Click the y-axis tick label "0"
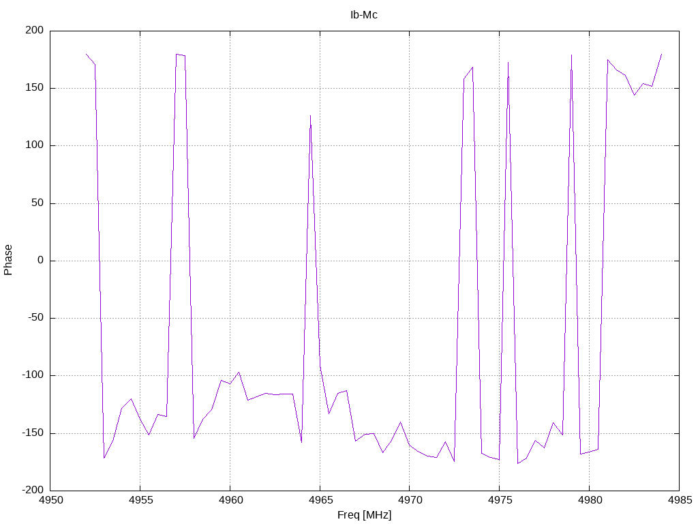The height and width of the screenshot is (524, 698). [x=41, y=260]
